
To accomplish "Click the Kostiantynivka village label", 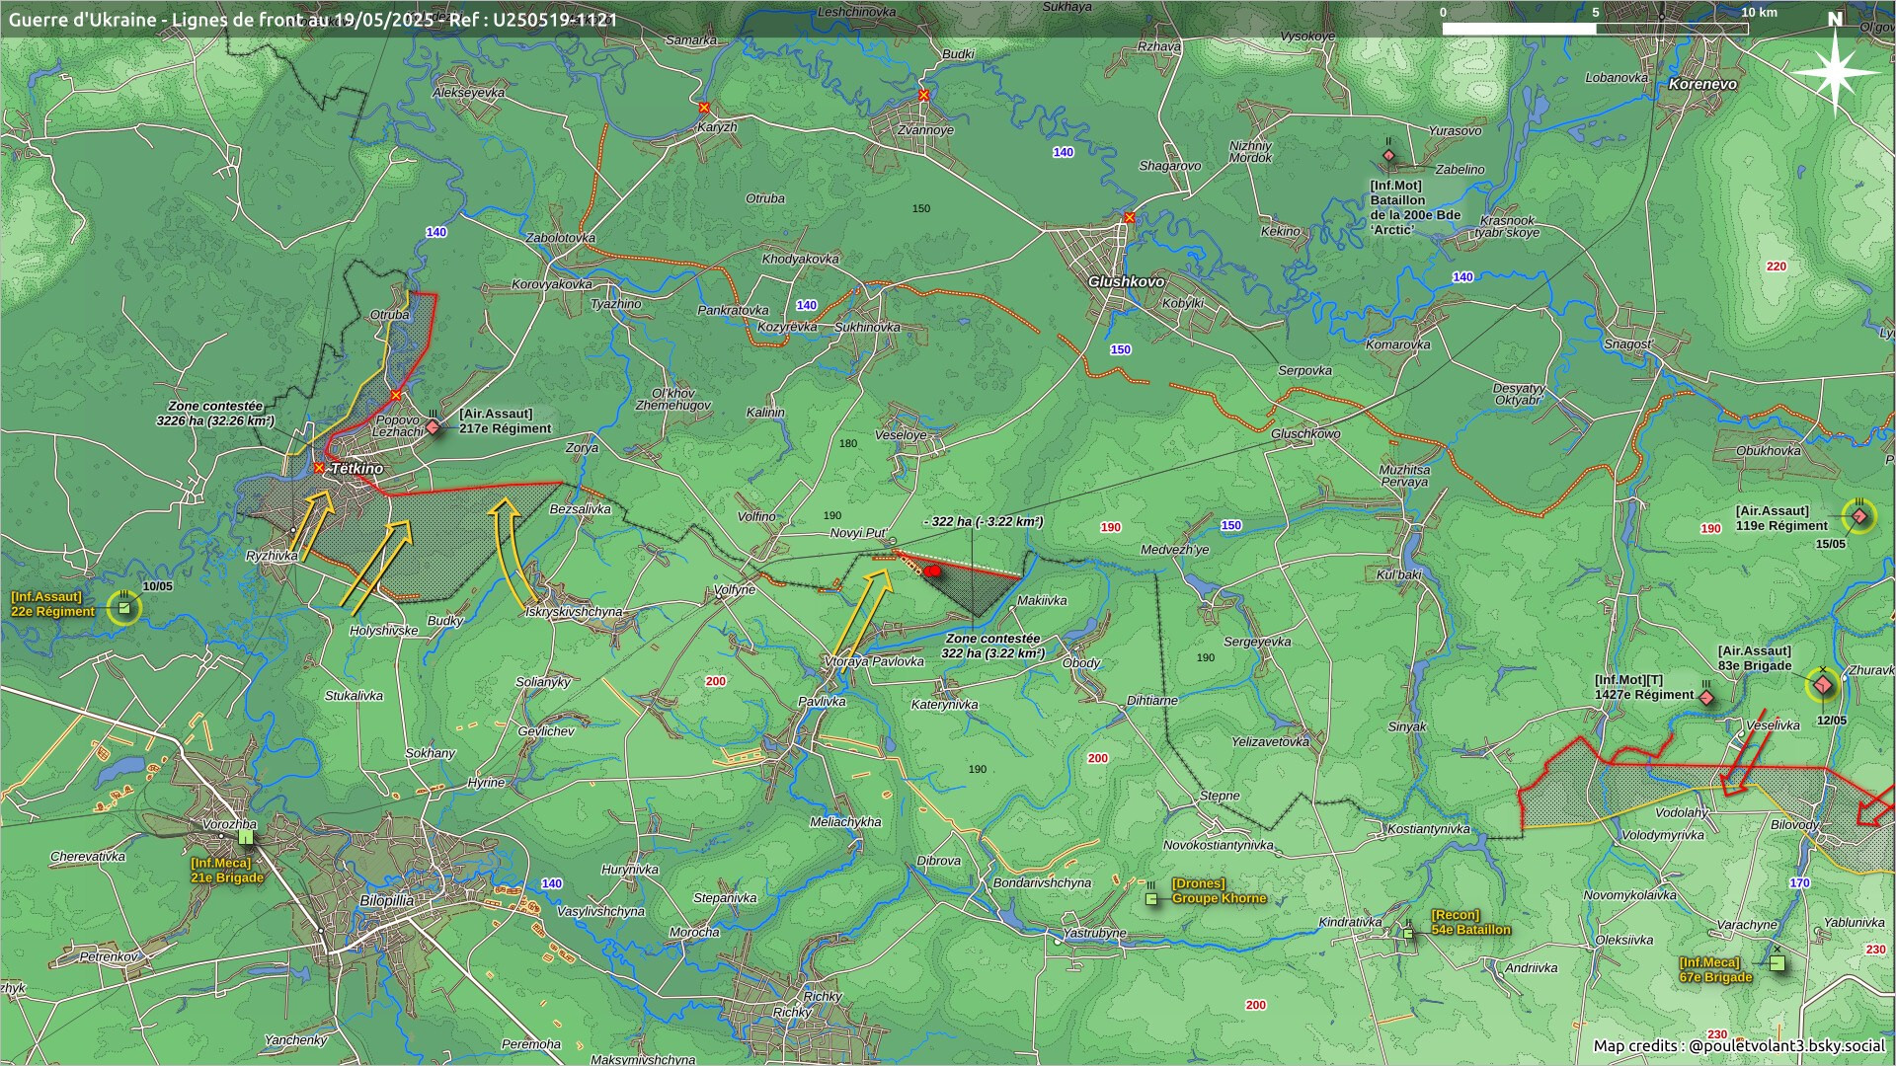I will pos(1428,829).
